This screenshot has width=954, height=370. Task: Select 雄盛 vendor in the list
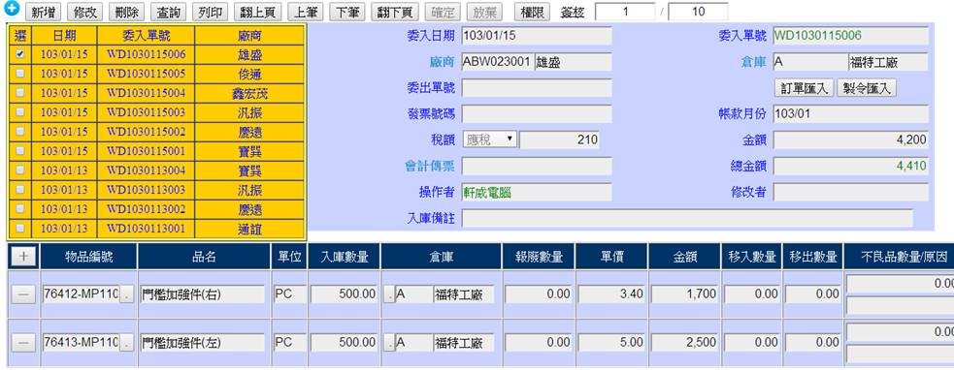(x=249, y=54)
